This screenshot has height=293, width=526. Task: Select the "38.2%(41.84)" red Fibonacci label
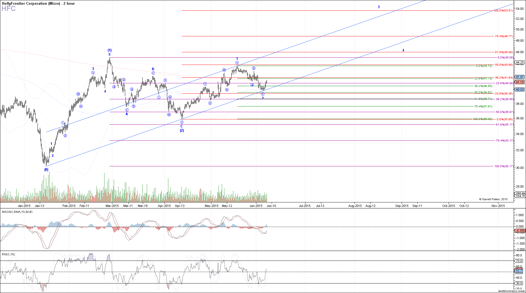[504, 78]
